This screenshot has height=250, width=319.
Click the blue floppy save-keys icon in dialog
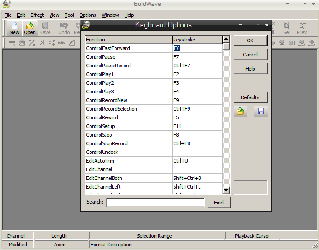tap(261, 111)
